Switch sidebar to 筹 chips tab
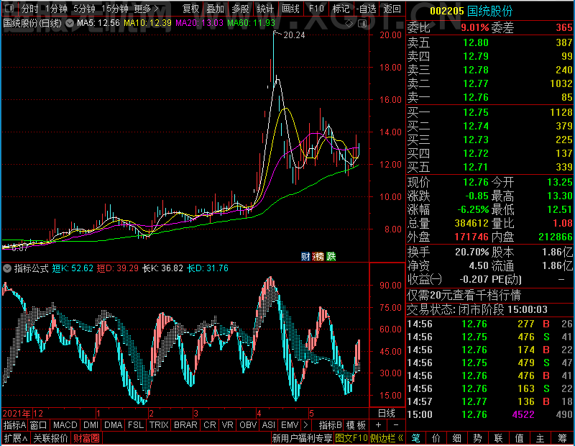 pos(563,438)
